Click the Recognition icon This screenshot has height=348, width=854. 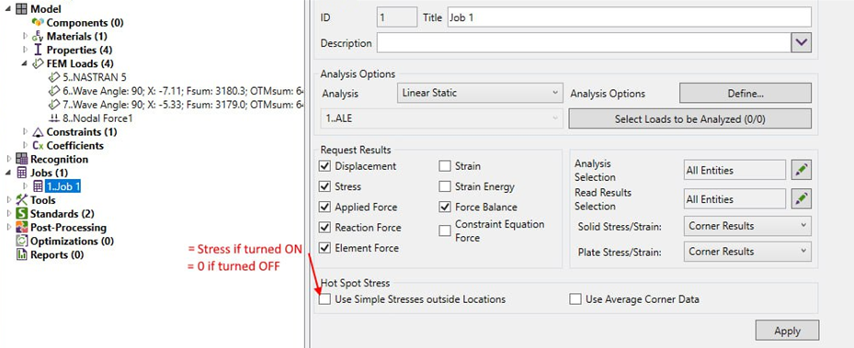[22, 159]
